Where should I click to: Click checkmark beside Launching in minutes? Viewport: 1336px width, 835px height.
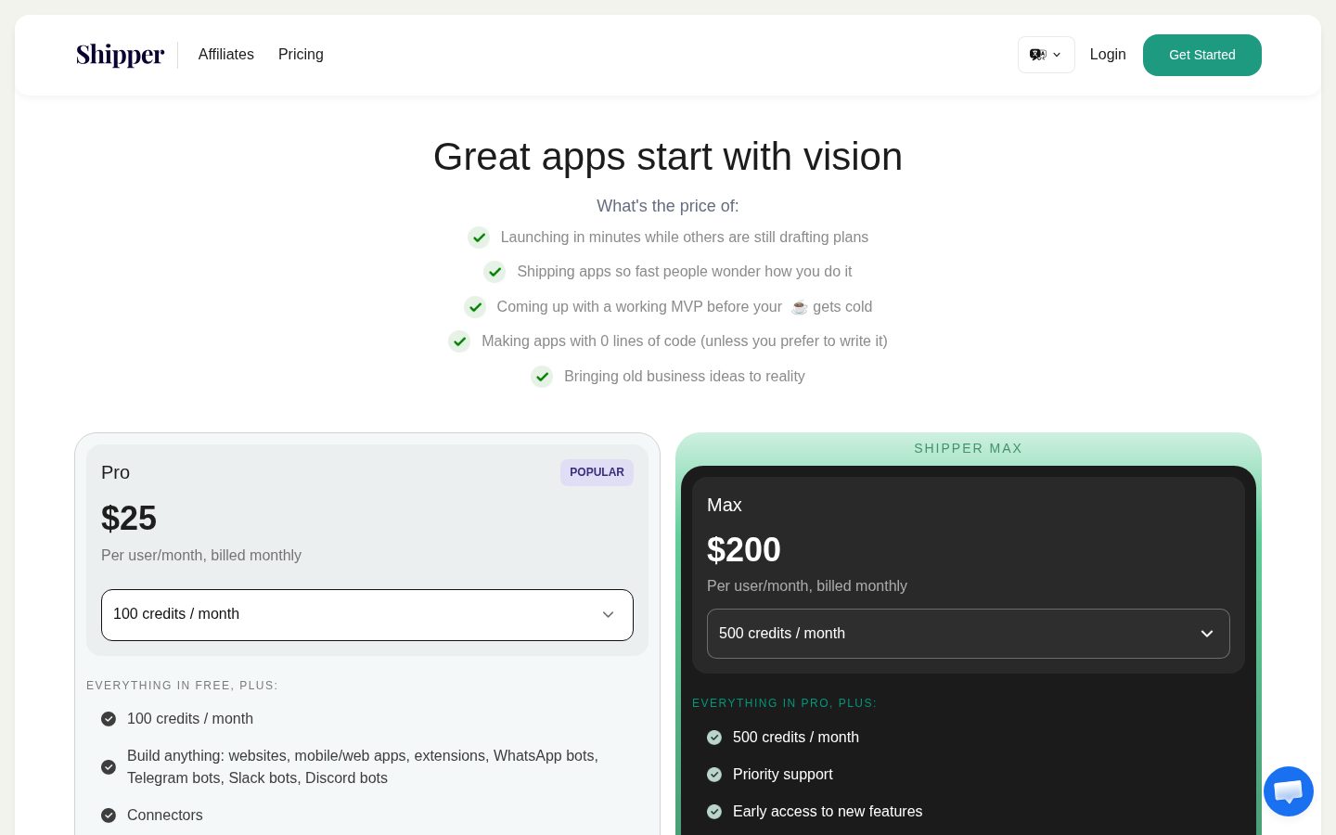click(x=479, y=238)
